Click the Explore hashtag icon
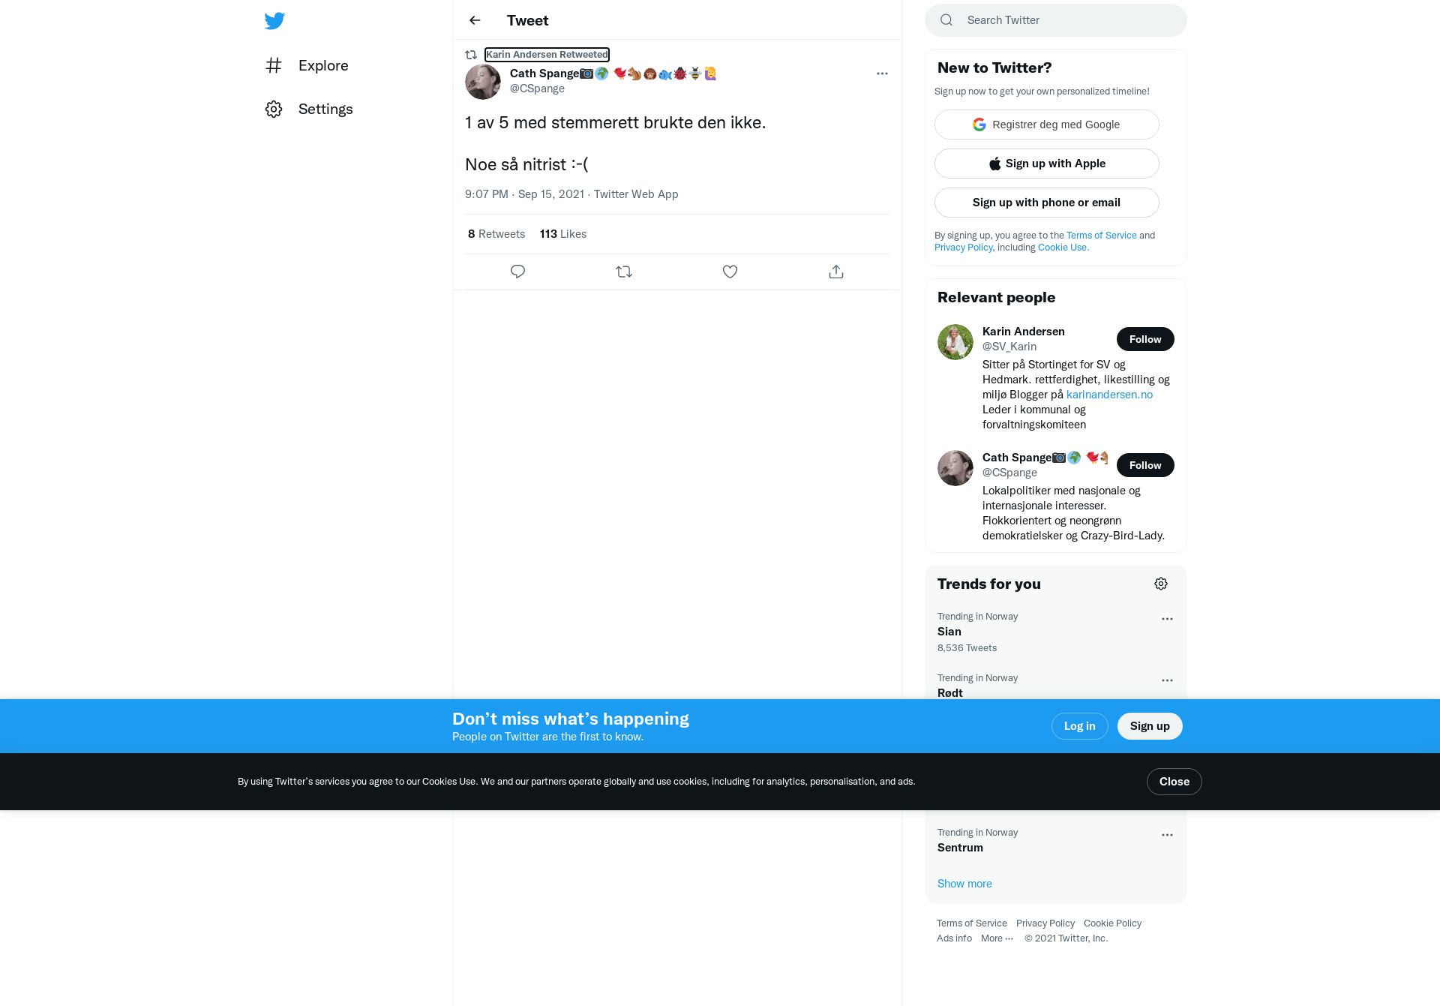 274,65
